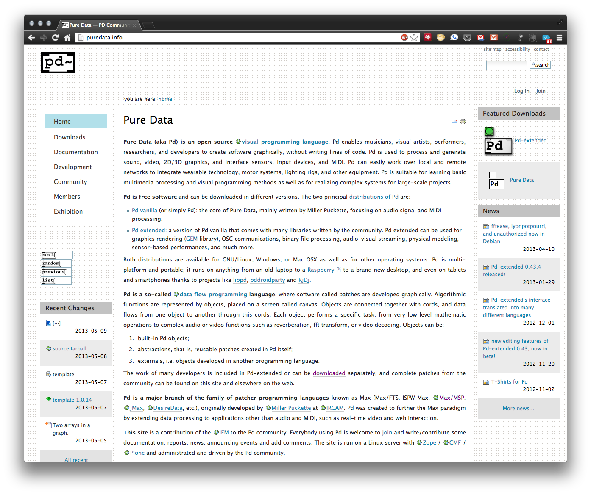Open Downloads in the navigation menu

click(70, 137)
